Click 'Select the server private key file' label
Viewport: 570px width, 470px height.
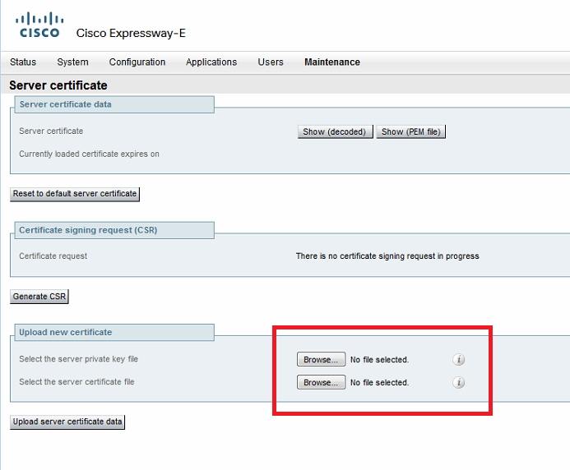point(78,359)
